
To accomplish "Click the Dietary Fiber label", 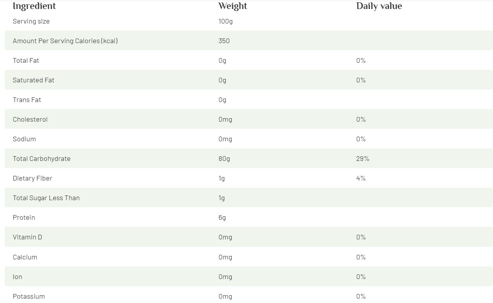I will tap(32, 178).
